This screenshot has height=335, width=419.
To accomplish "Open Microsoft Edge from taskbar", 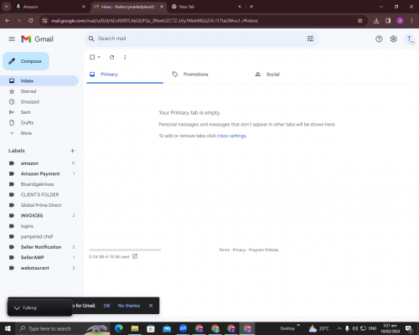I will (119, 328).
